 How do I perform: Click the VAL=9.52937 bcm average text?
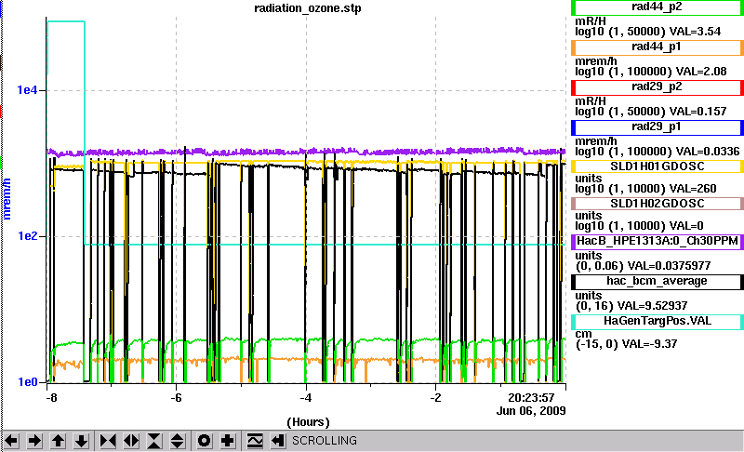(654, 306)
